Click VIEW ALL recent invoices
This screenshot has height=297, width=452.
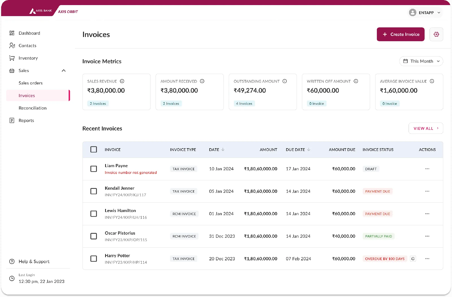426,128
